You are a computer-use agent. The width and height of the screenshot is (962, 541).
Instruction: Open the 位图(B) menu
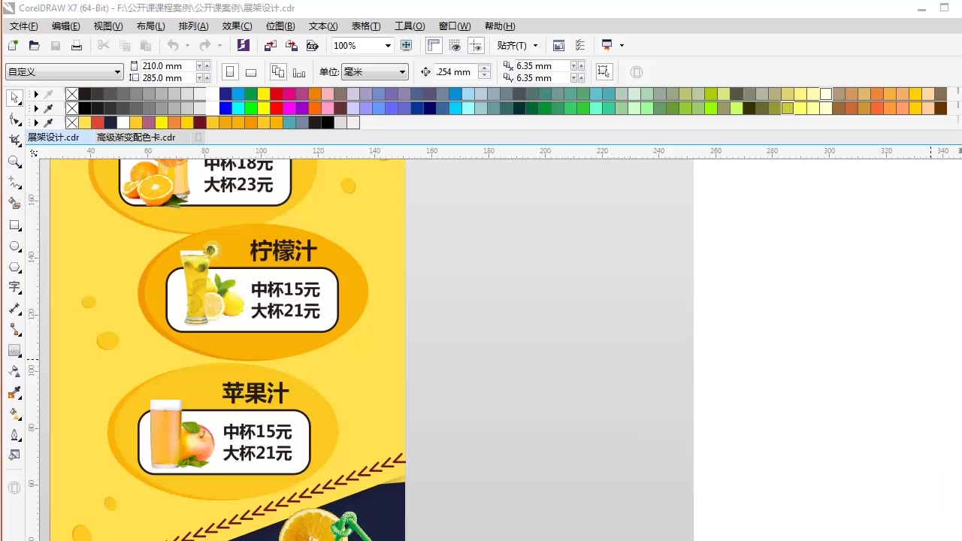(280, 26)
